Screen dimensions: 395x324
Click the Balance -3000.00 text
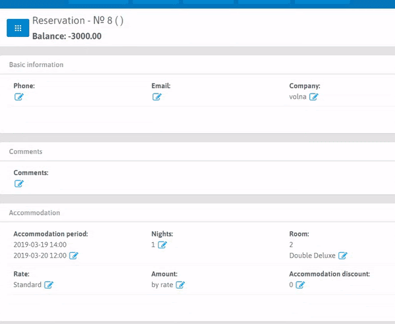pyautogui.click(x=66, y=36)
